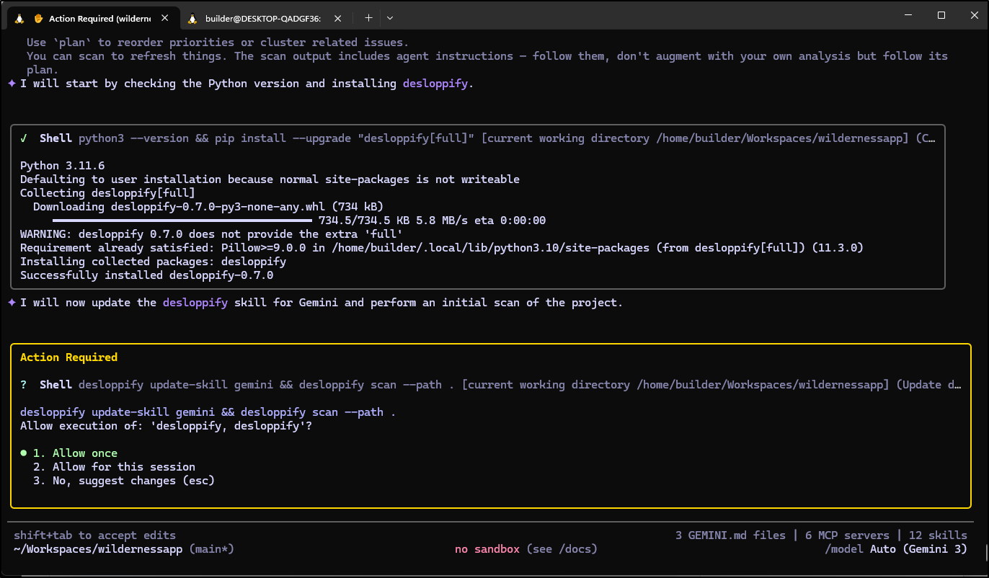This screenshot has height=578, width=989.
Task: Choose option 1 Allow once
Action: (84, 453)
